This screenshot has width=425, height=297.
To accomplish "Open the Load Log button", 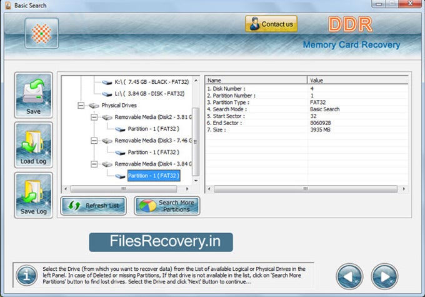I will coord(33,145).
